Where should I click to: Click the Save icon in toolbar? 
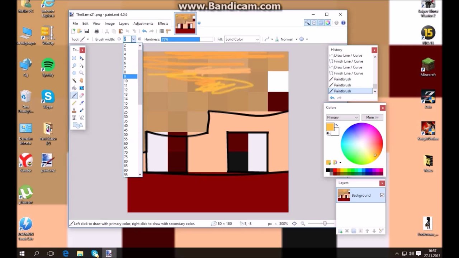pyautogui.click(x=87, y=32)
